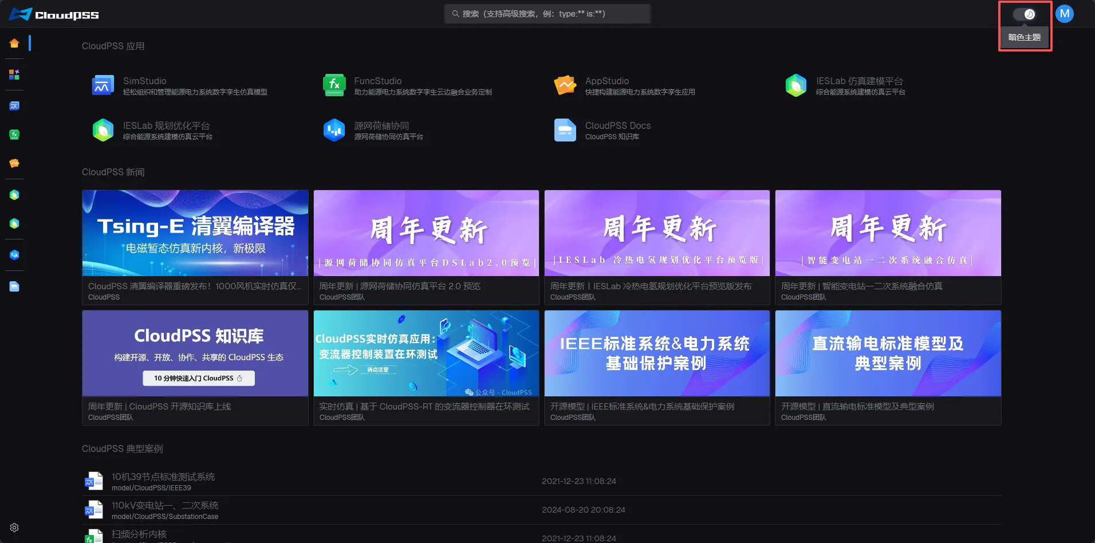Image resolution: width=1095 pixels, height=543 pixels.
Task: Open sidebar IESLab icon just above 源网荷储 icon
Action: pyautogui.click(x=14, y=223)
